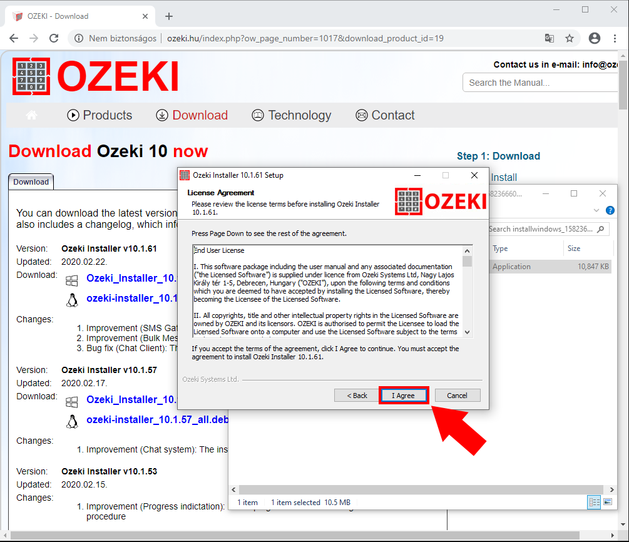Screen dimensions: 629x542
Task: Click the I Agree button
Action: (x=404, y=396)
